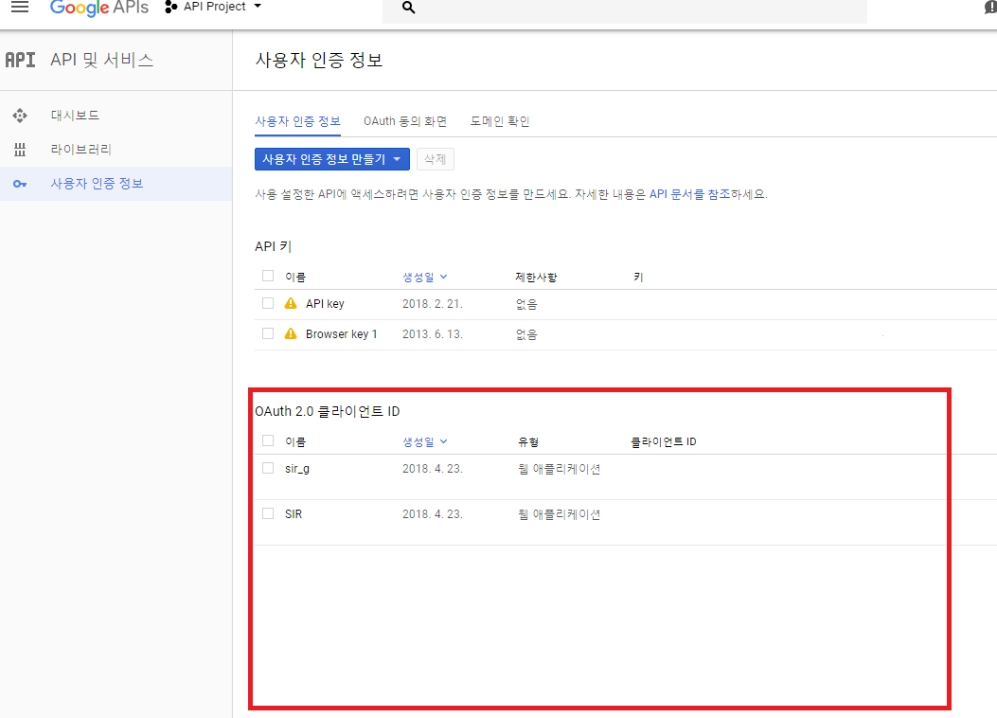The height and width of the screenshot is (718, 997).
Task: Tick the SIR client ID checkbox
Action: pos(268,513)
